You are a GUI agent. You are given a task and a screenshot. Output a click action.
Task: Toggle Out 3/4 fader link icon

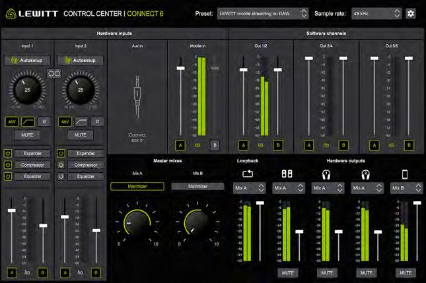click(326, 145)
